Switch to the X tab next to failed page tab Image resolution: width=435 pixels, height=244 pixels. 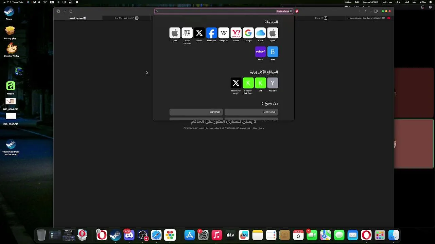(127, 18)
